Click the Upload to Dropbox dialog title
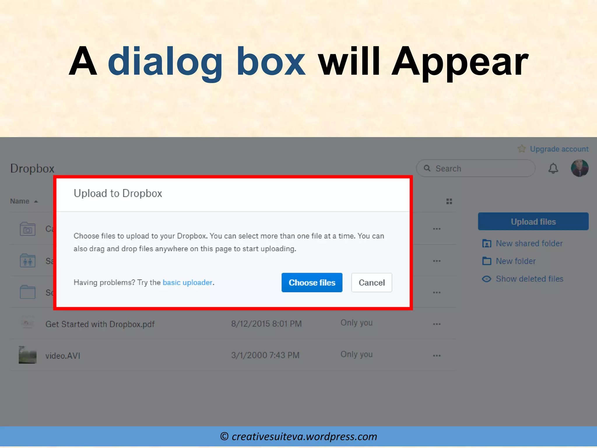The height and width of the screenshot is (448, 597). 118,193
